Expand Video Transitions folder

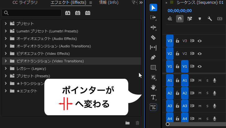point(6,61)
